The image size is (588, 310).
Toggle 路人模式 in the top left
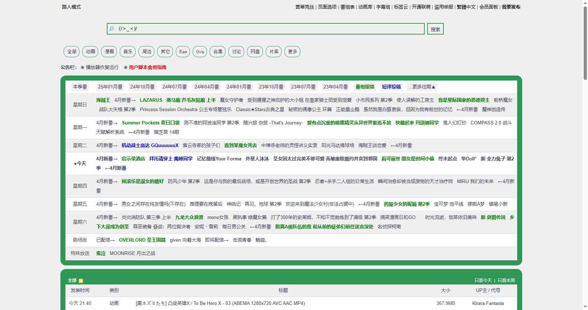(x=71, y=7)
